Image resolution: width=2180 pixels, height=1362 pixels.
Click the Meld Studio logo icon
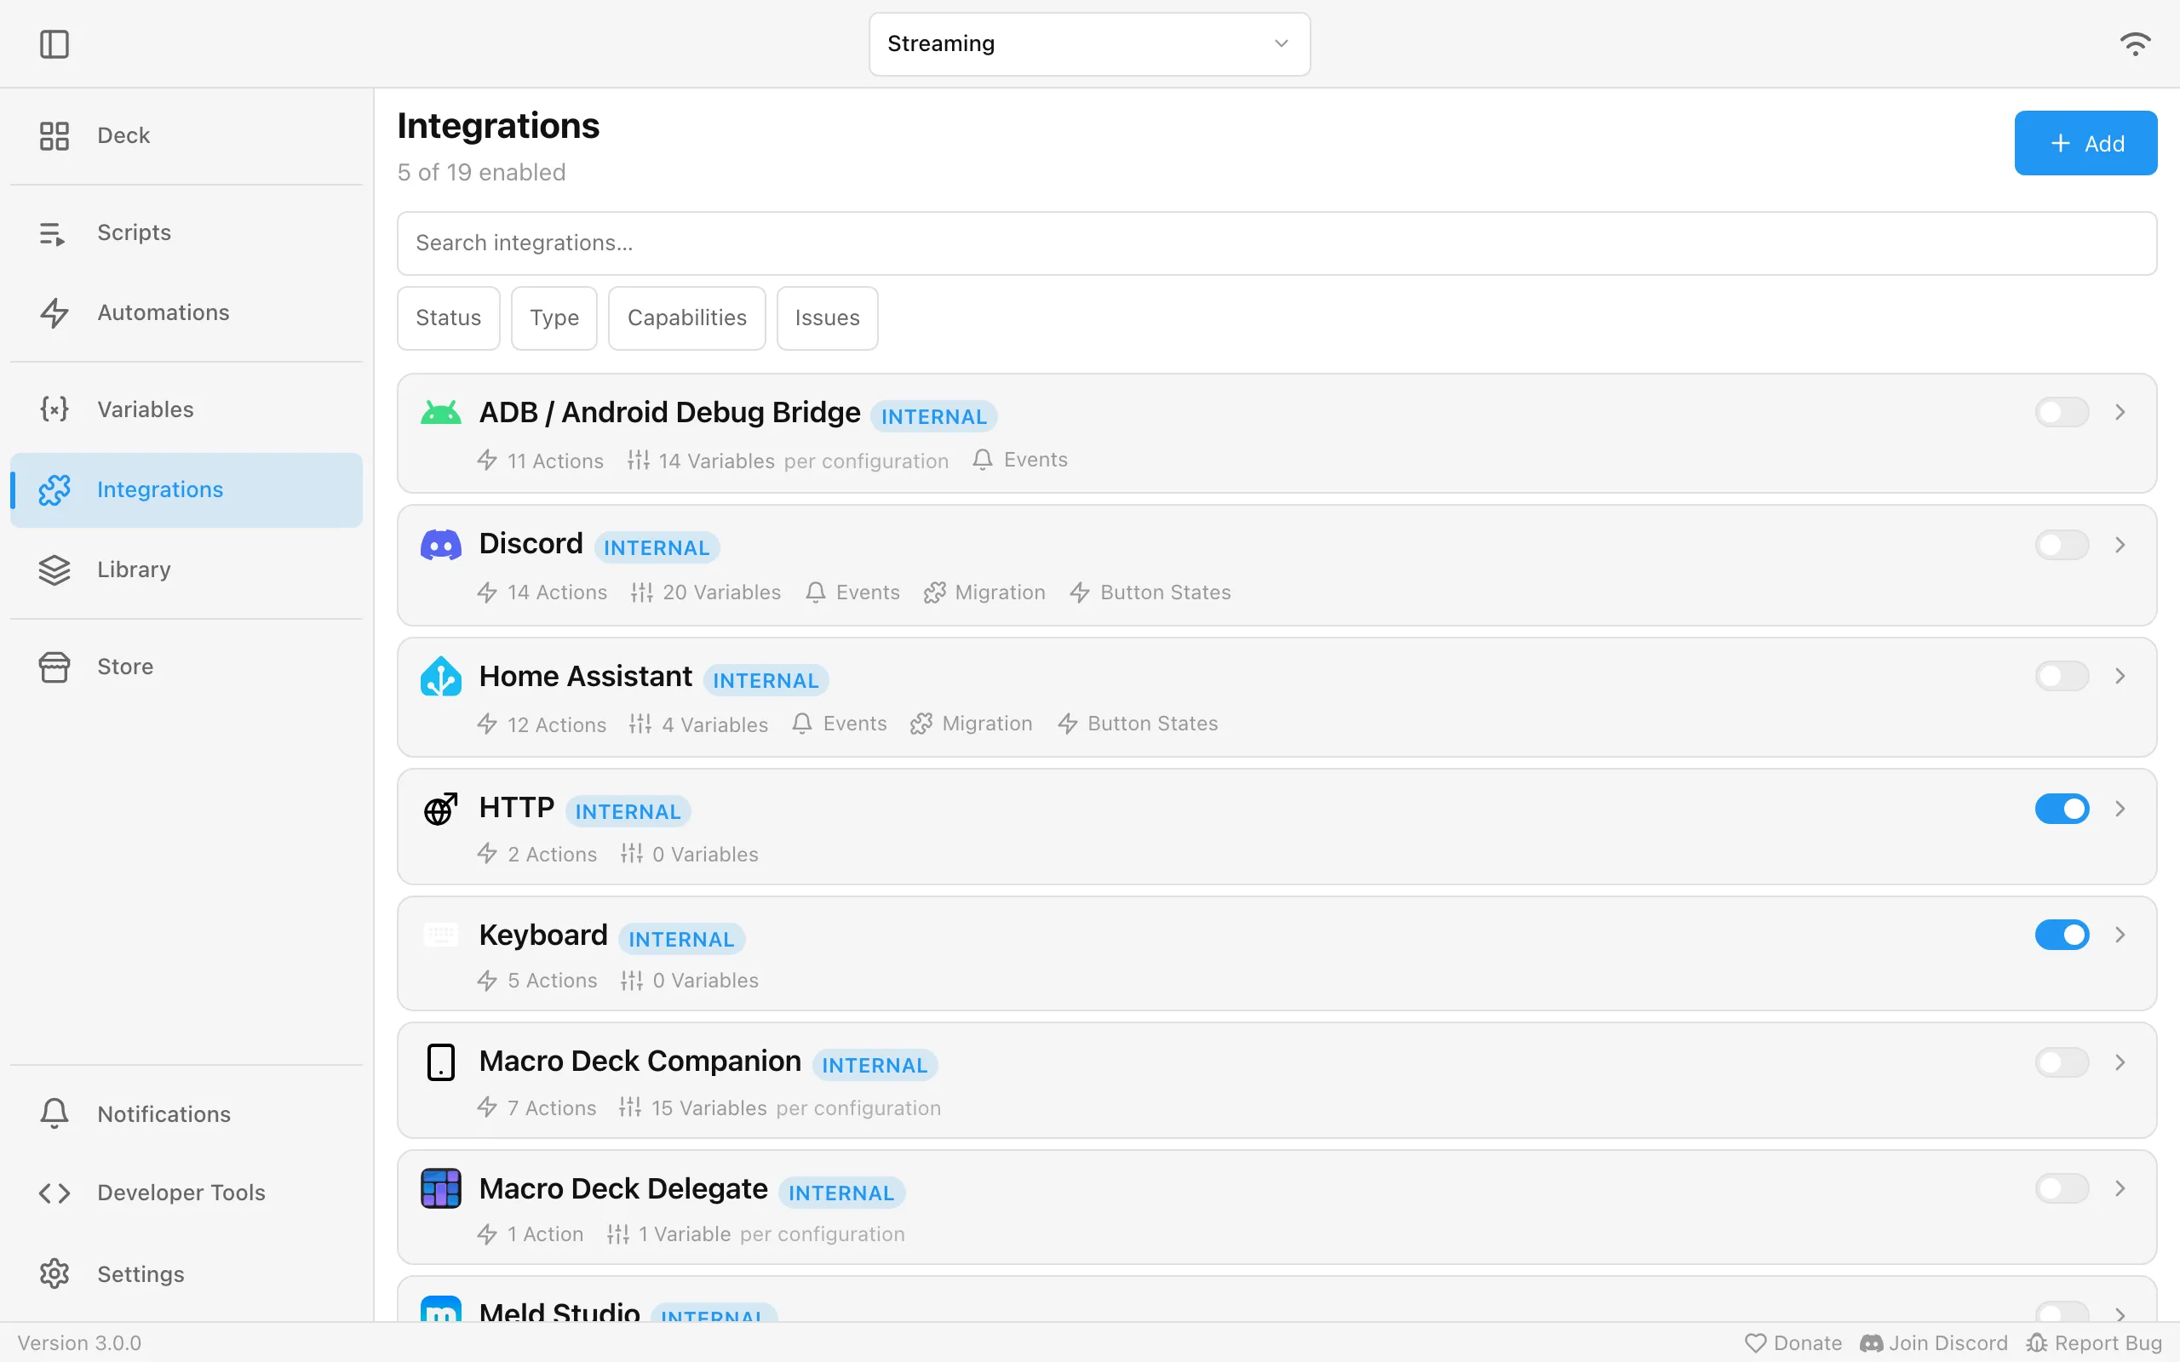coord(440,1308)
